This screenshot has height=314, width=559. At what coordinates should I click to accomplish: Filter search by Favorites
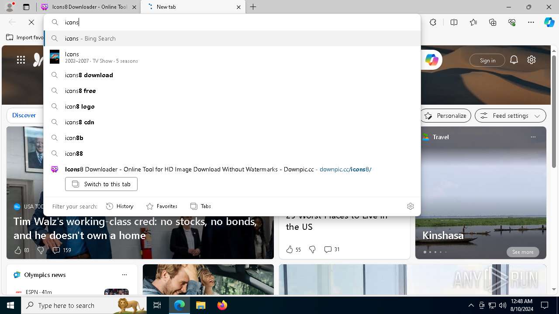162,206
